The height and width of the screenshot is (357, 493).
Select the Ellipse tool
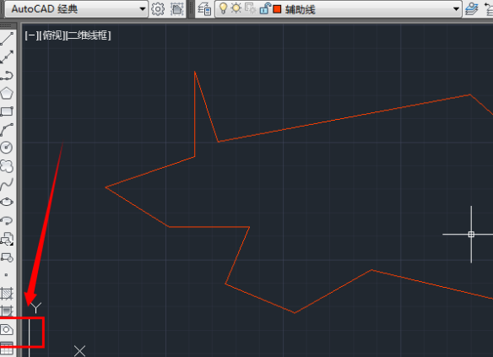pyautogui.click(x=7, y=202)
